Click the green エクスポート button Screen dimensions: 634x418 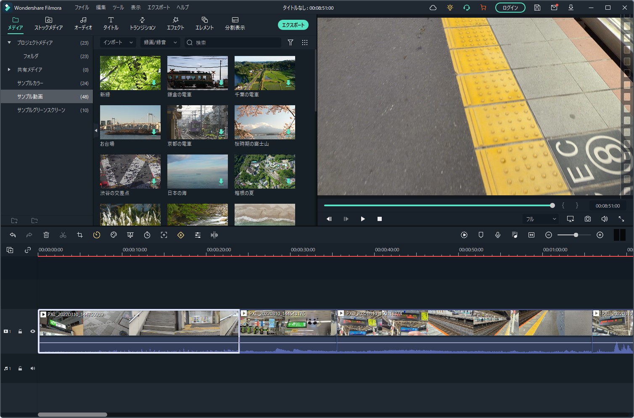pos(293,25)
